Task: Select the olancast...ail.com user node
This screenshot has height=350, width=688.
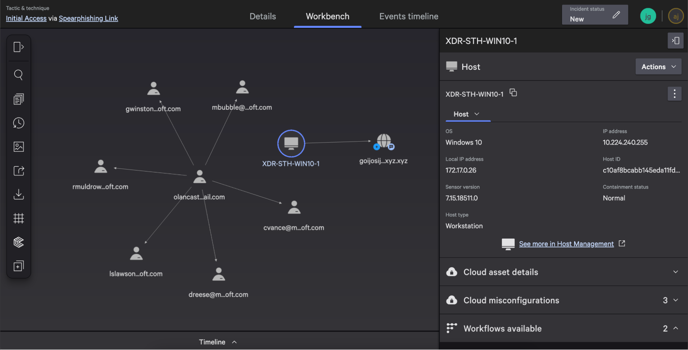Action: pyautogui.click(x=200, y=177)
